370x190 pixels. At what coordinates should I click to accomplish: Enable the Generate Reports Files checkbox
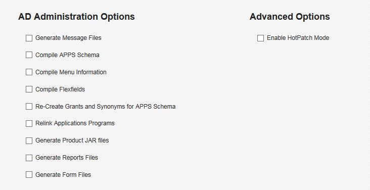(29, 158)
